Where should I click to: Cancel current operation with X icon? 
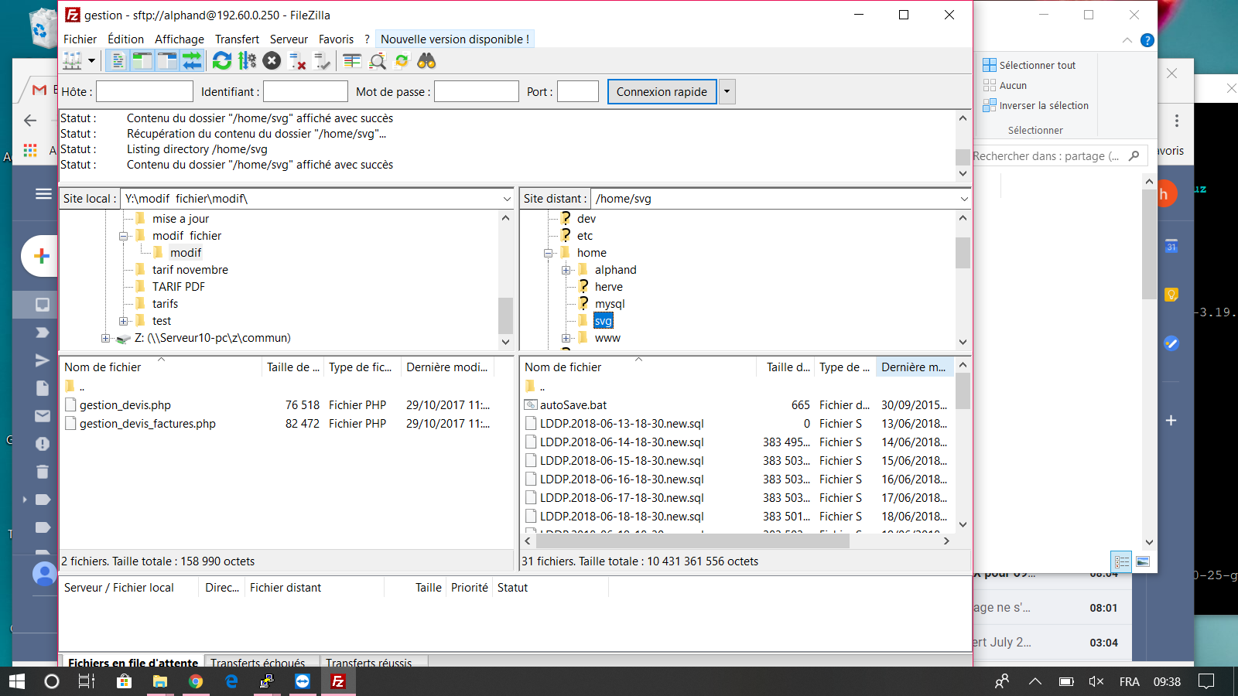point(272,60)
